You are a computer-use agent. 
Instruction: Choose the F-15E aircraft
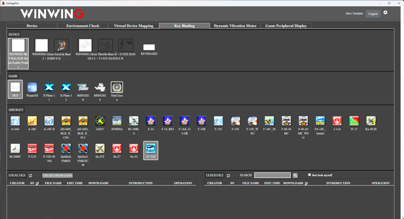[235, 121]
